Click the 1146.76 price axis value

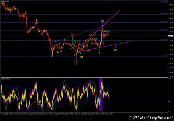(x=171, y=18)
